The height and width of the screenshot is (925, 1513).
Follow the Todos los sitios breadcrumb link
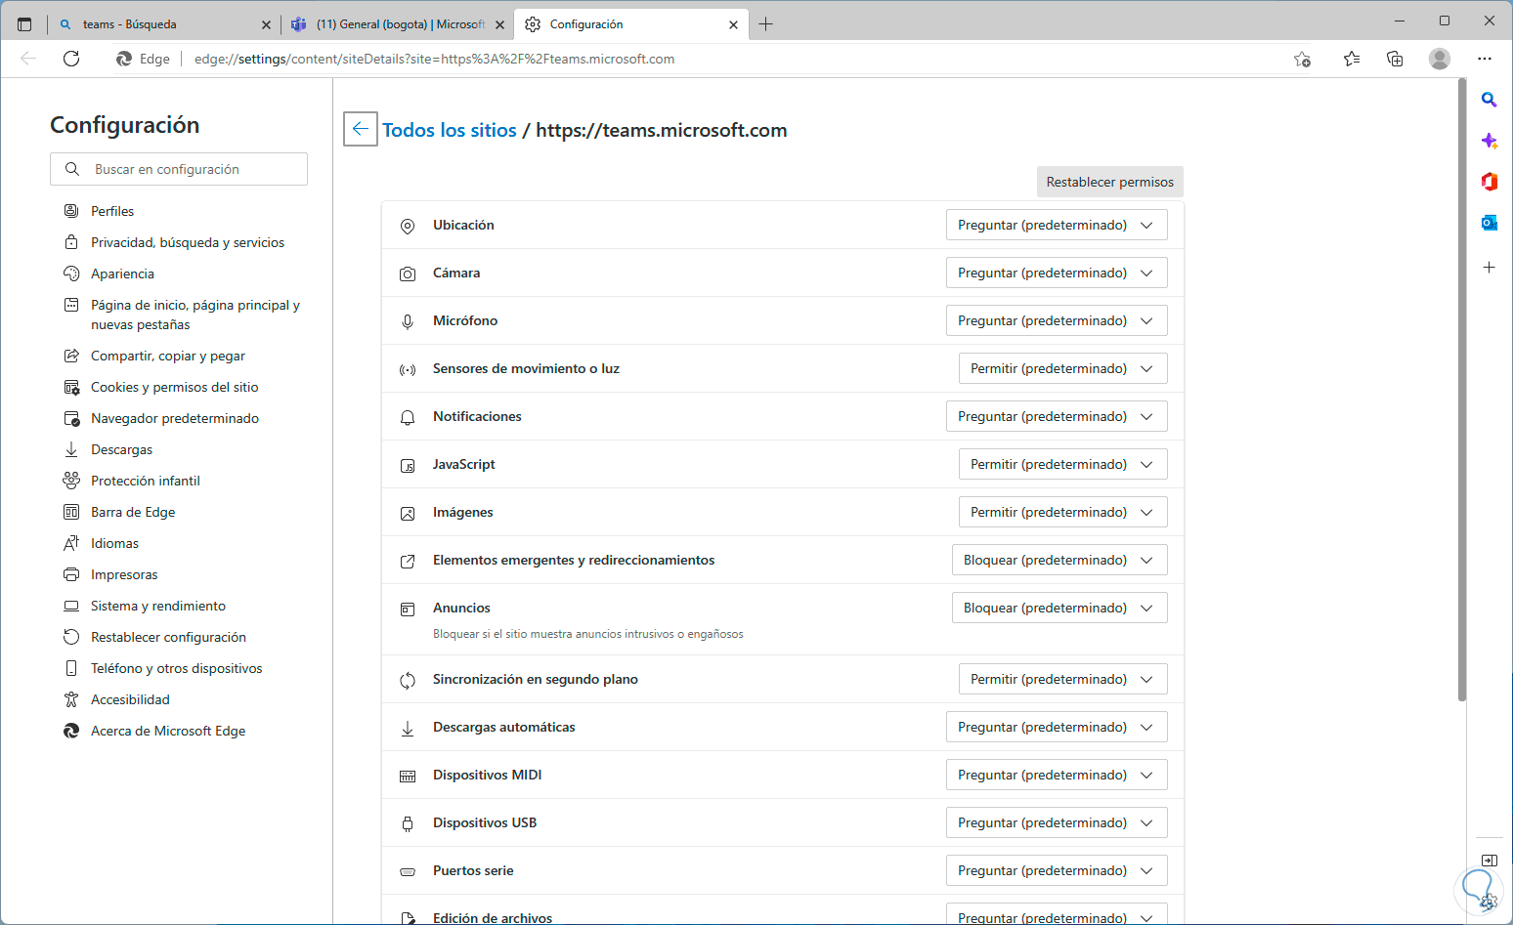450,130
